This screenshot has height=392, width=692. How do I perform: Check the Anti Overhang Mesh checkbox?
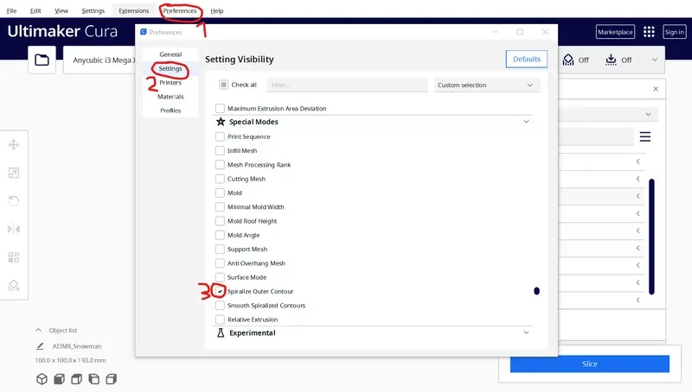point(220,263)
